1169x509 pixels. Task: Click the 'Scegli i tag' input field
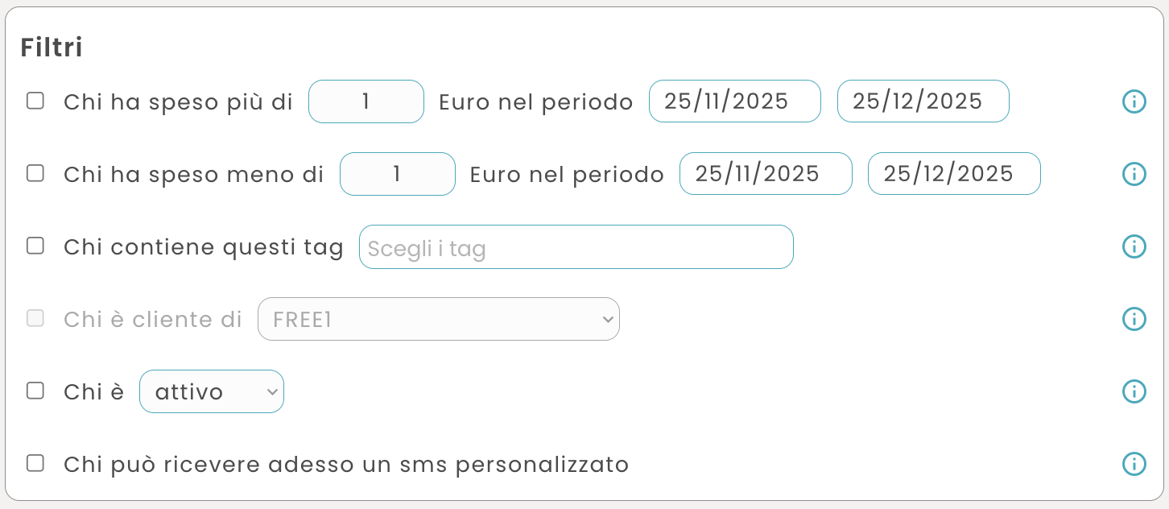pos(576,247)
